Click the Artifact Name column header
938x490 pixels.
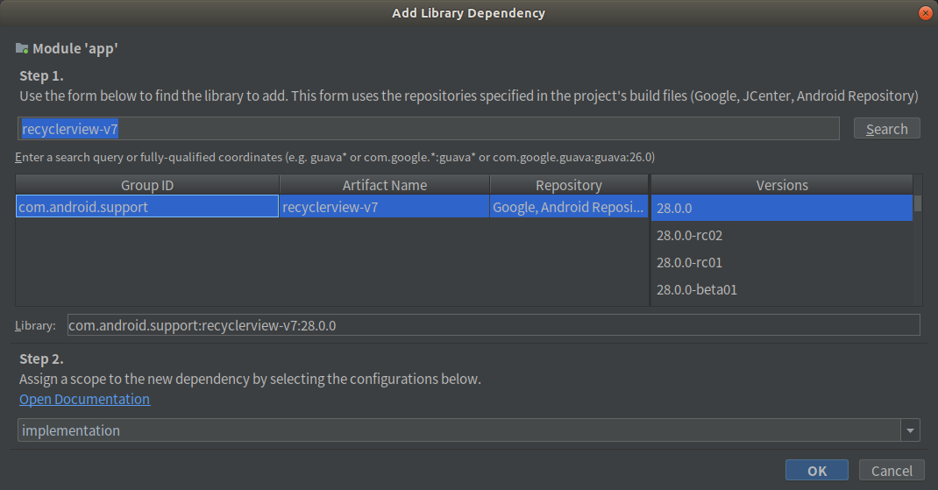[x=384, y=185]
